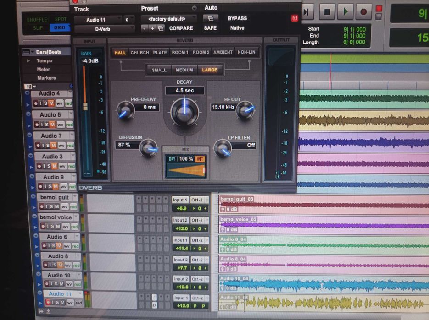Click the DRY/WET mix slider
This screenshot has width=429, height=320.
[186, 171]
